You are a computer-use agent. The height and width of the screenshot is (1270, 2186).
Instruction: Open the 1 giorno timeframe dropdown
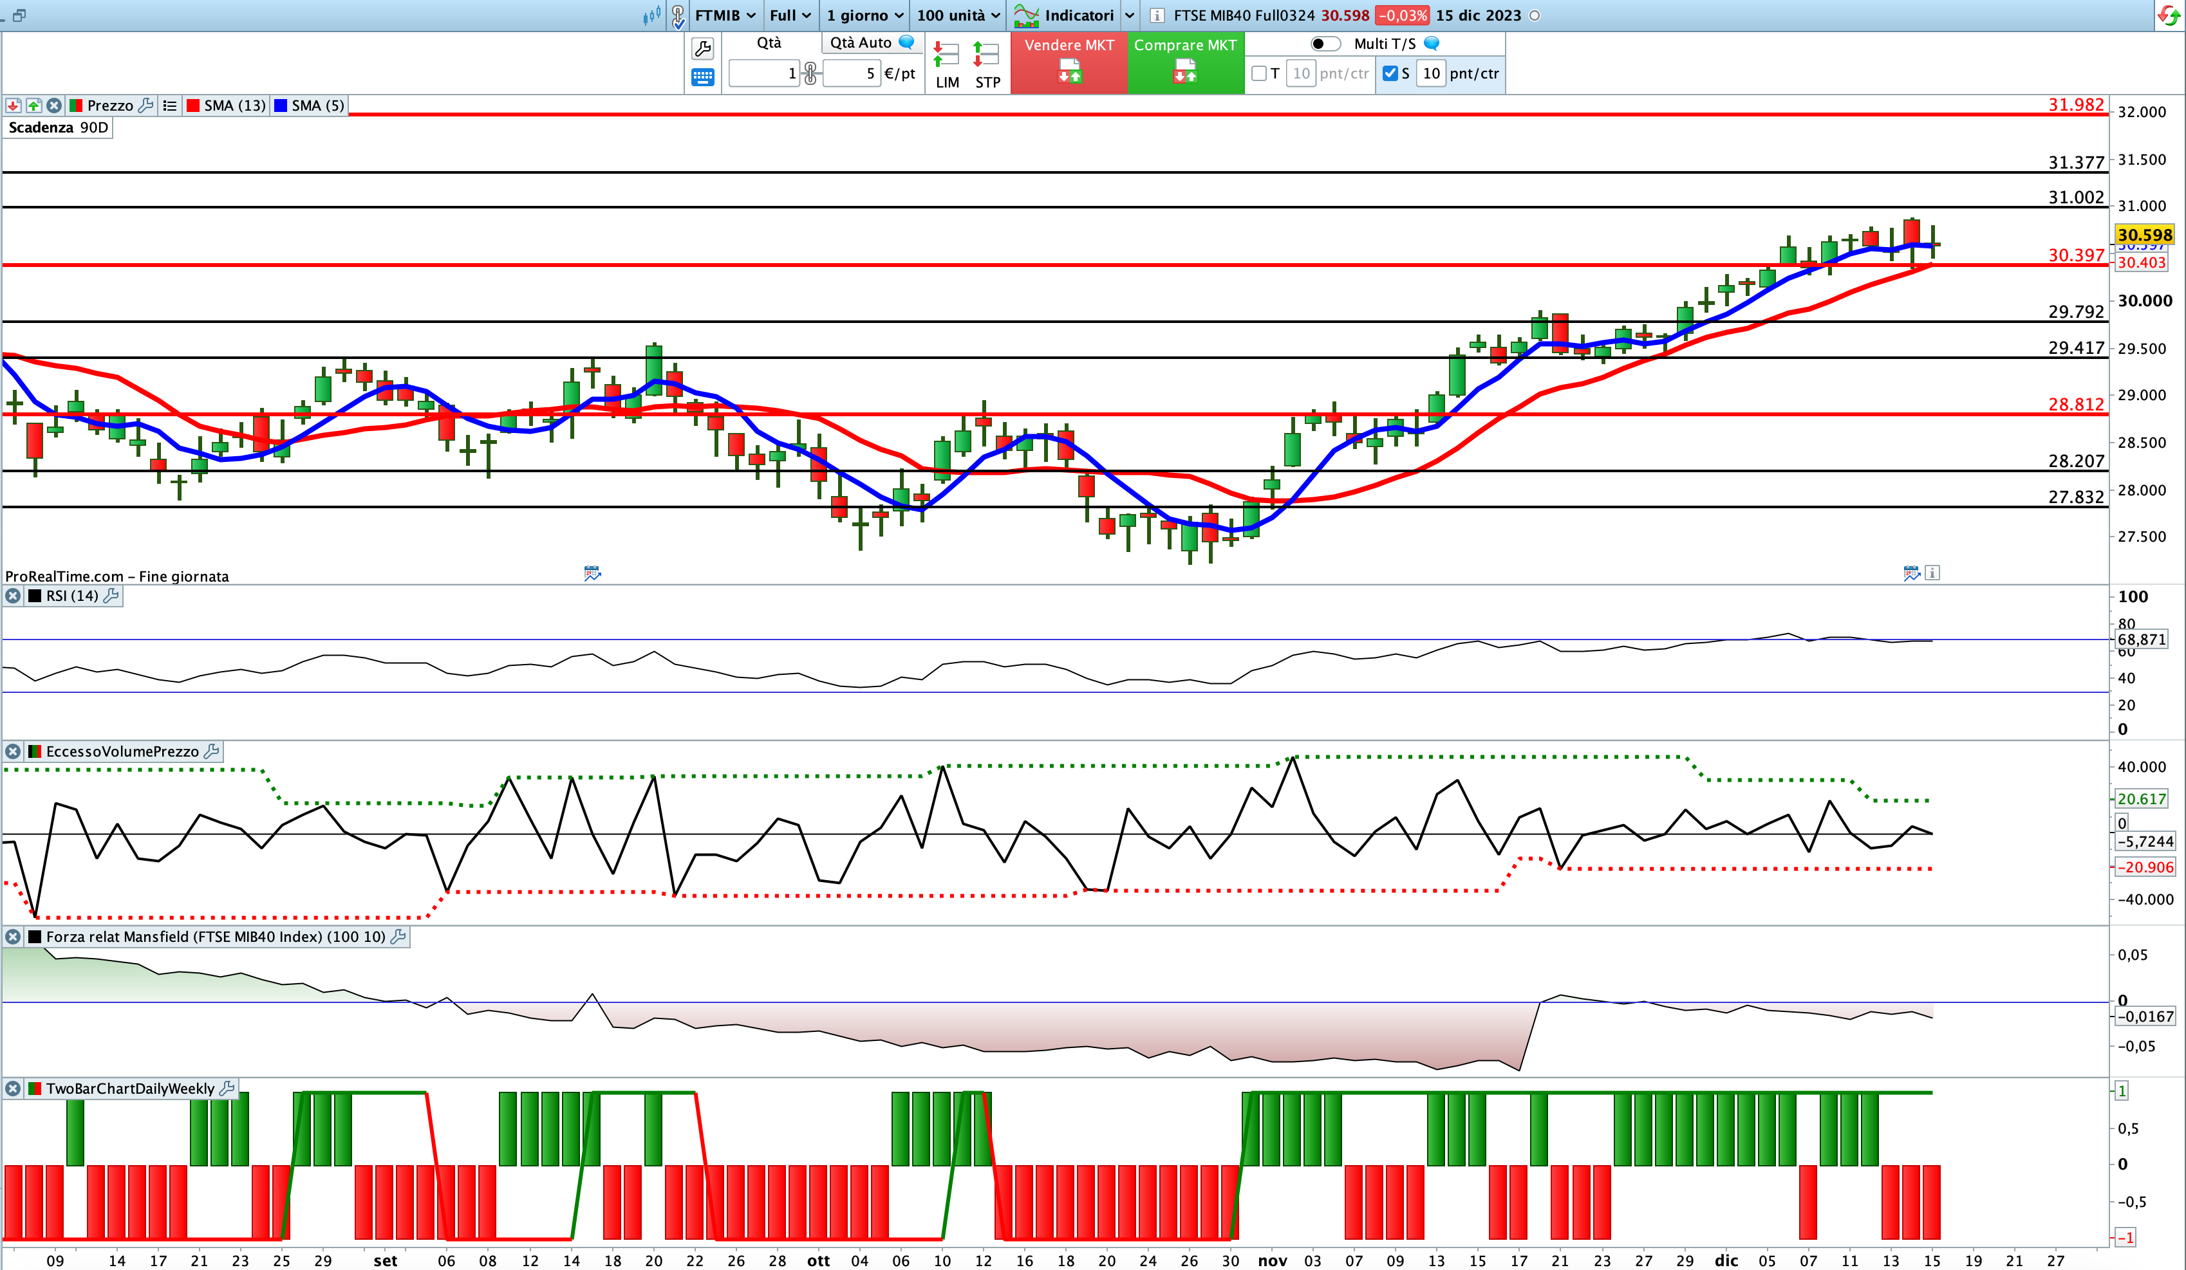click(865, 15)
